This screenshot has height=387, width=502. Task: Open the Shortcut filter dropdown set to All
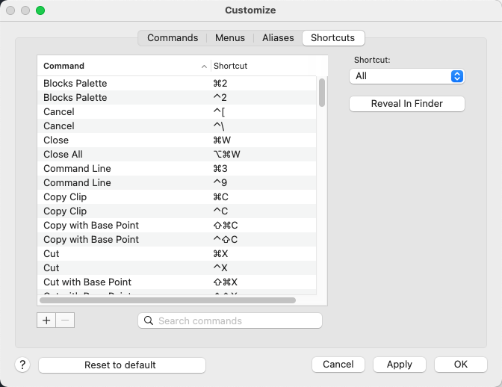(406, 76)
